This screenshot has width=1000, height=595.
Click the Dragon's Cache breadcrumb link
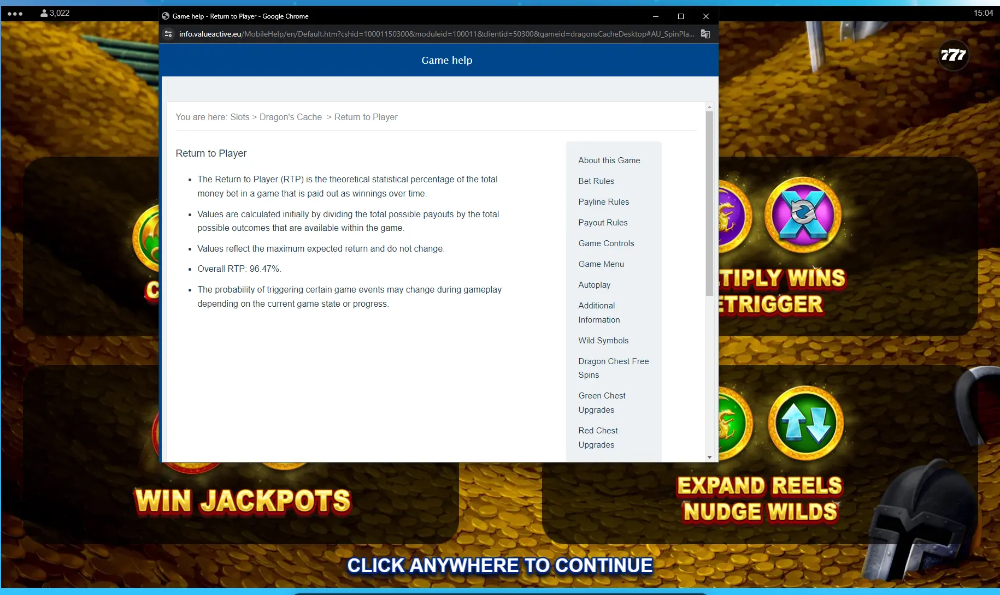pyautogui.click(x=291, y=117)
